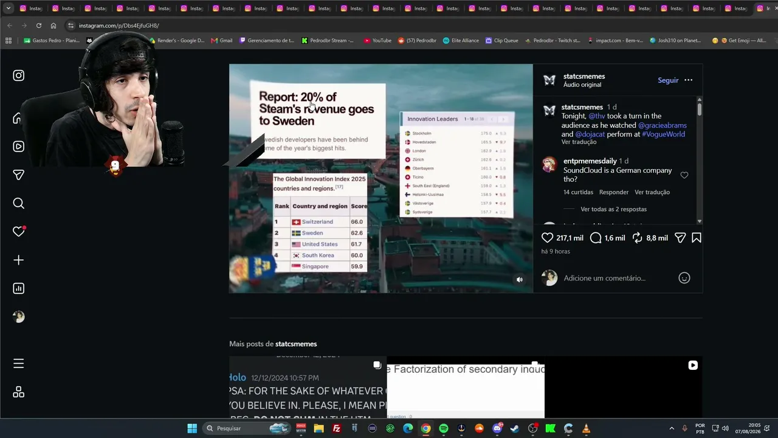Open FileZilla from the taskbar
Image resolution: width=778 pixels, height=438 pixels.
coord(337,428)
